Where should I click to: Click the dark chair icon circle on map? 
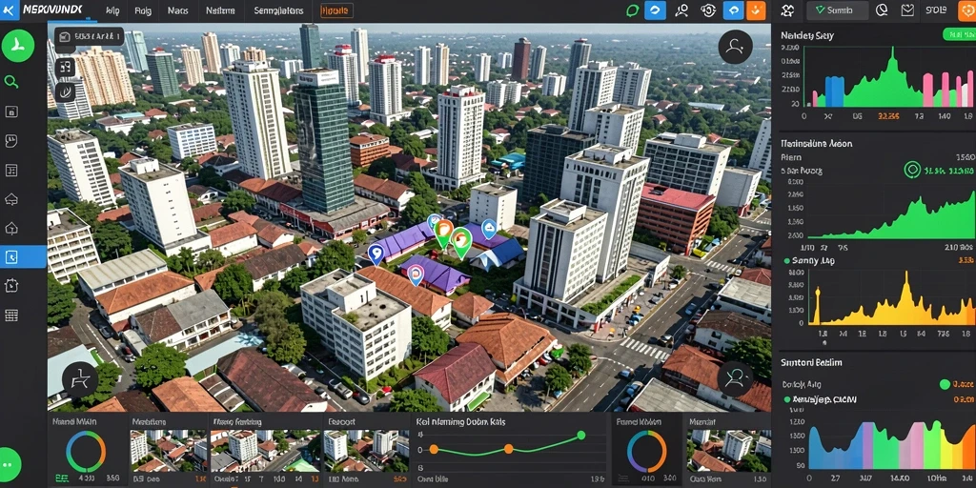coord(80,379)
